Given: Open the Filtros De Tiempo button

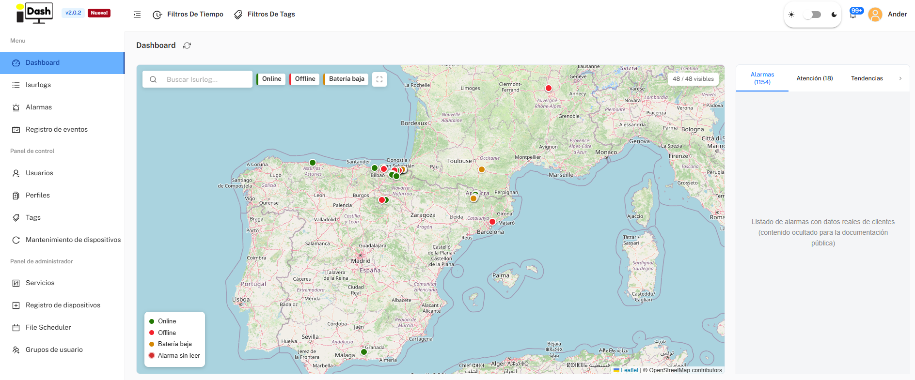Looking at the screenshot, I should pos(188,15).
